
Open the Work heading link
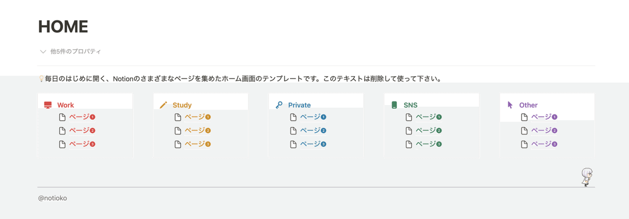click(66, 105)
